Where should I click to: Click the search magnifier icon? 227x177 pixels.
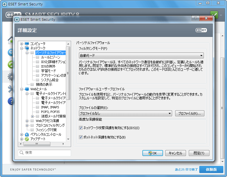[x=22, y=153]
